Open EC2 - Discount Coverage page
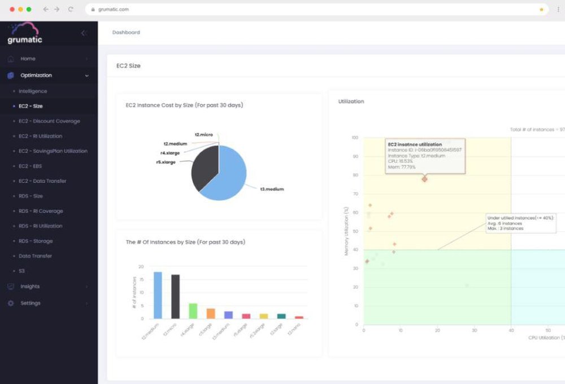This screenshot has width=565, height=384. (49, 121)
